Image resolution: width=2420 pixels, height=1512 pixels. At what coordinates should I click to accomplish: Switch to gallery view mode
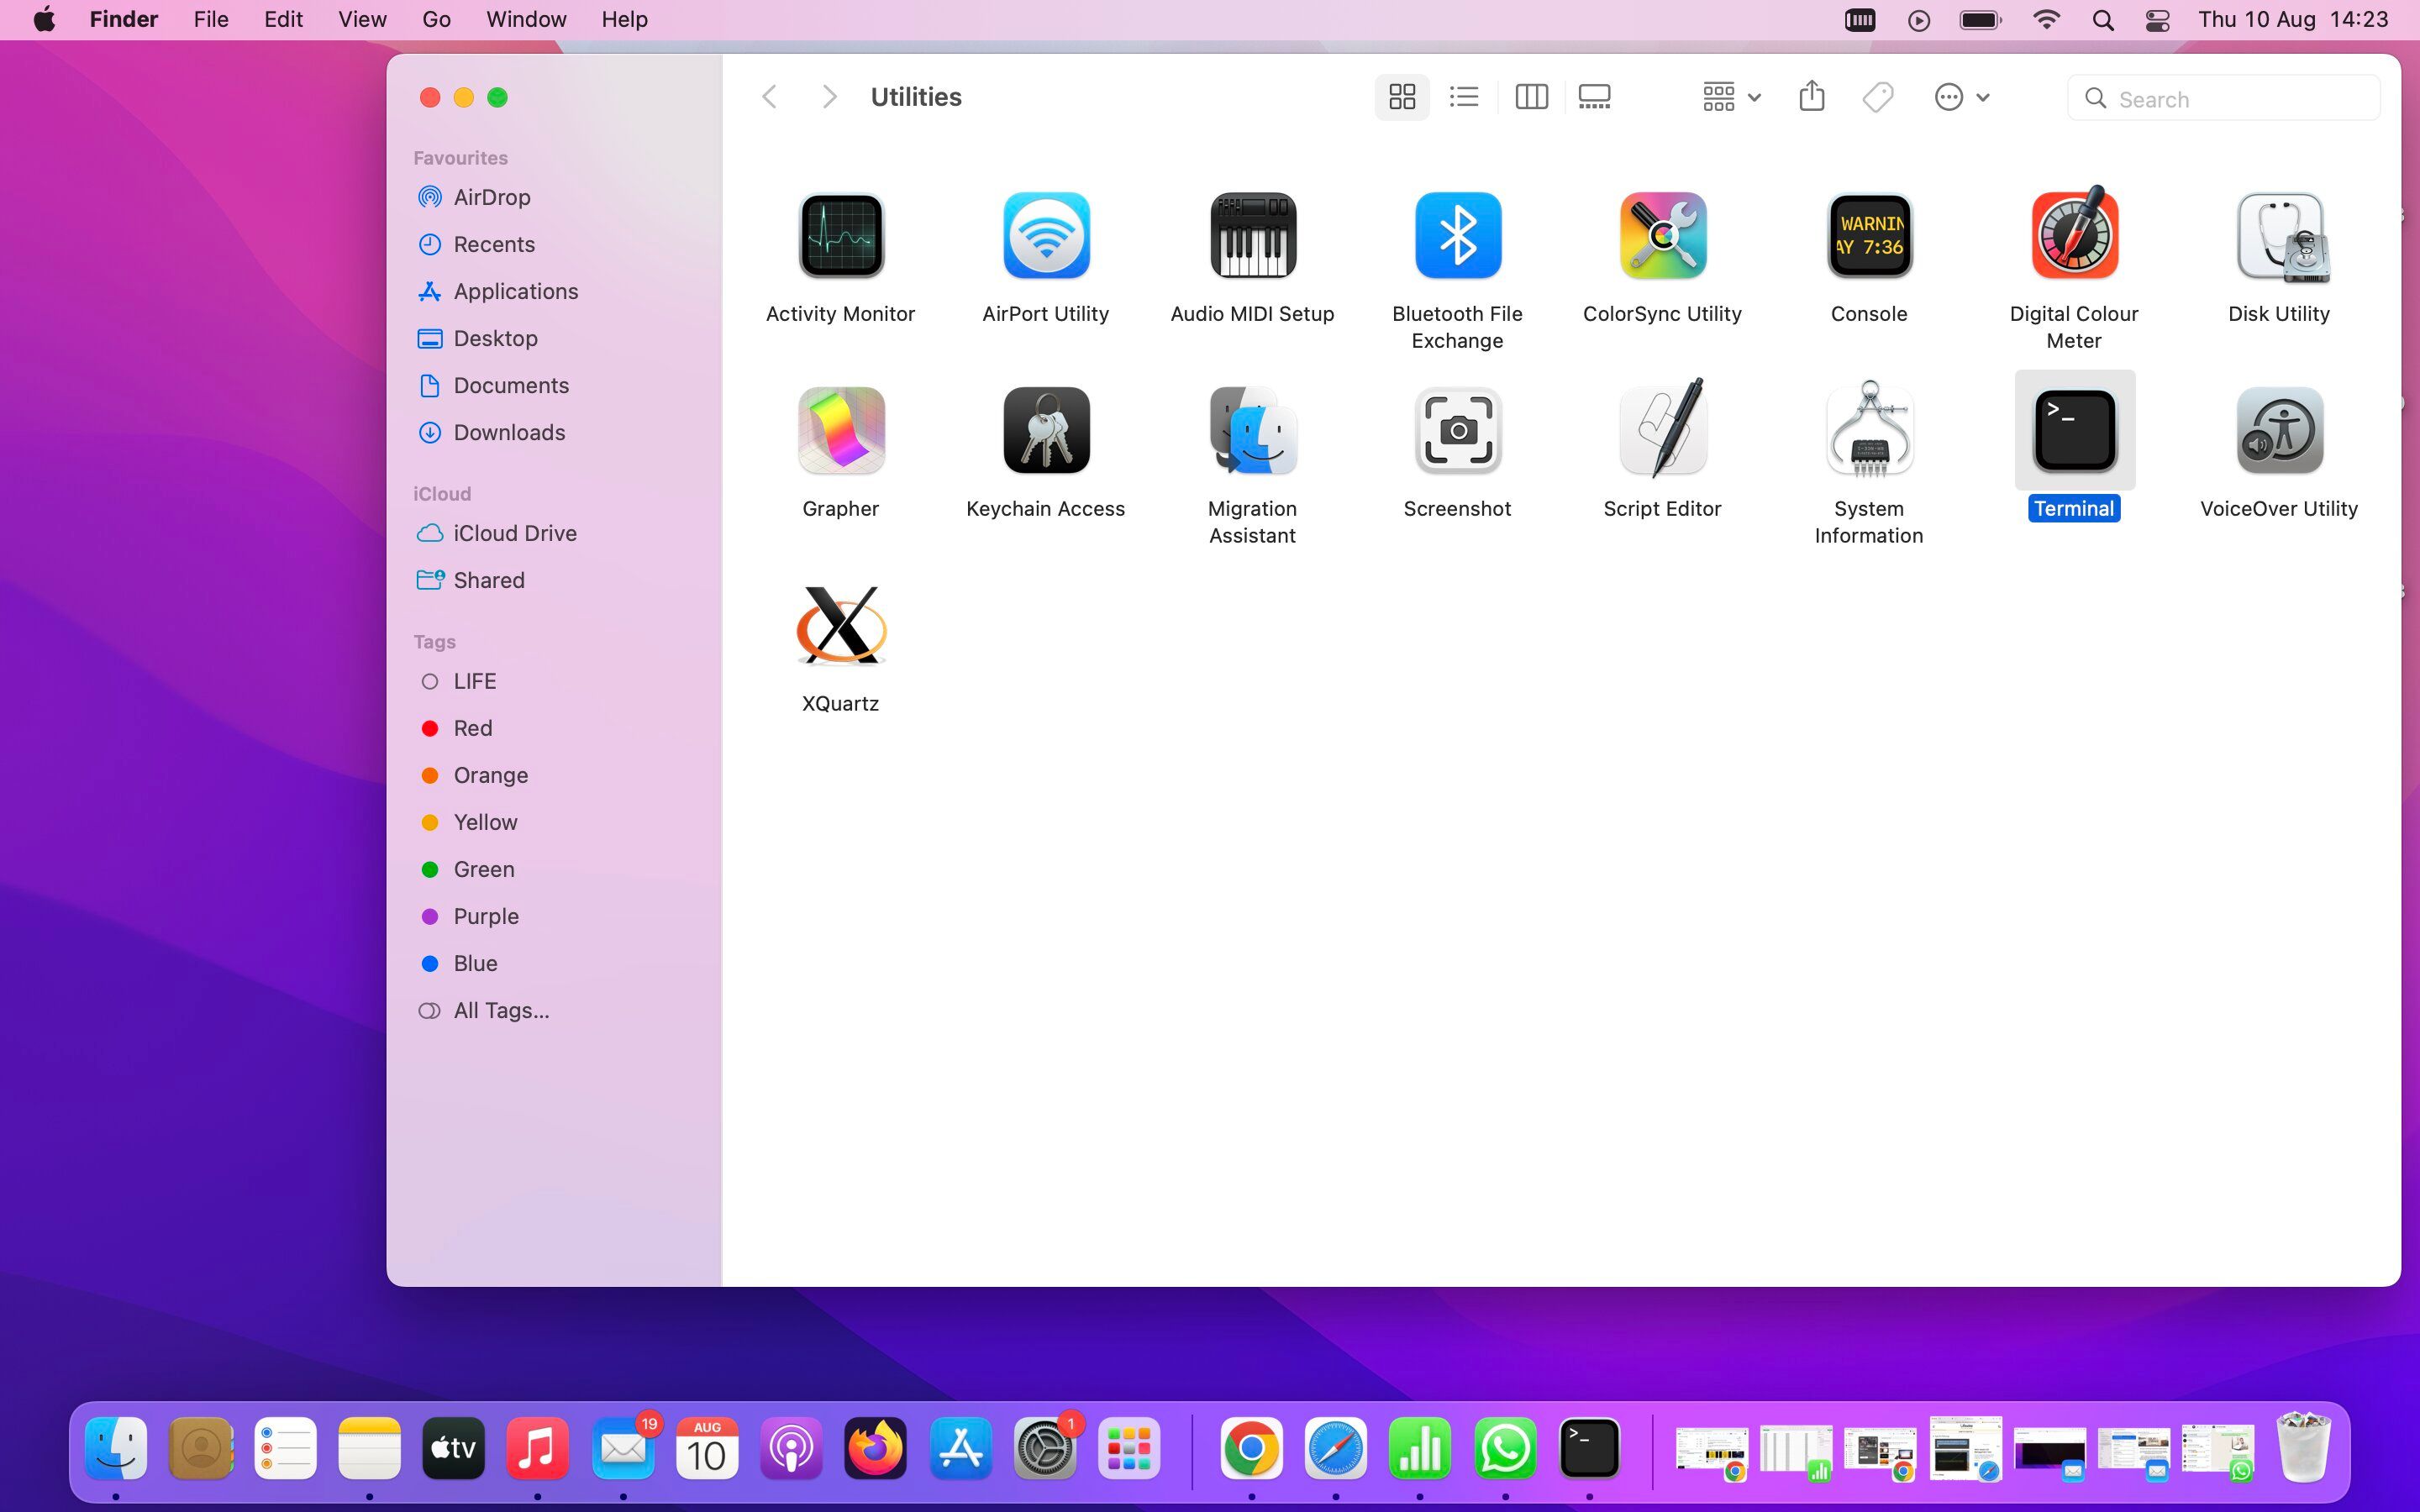[1593, 96]
